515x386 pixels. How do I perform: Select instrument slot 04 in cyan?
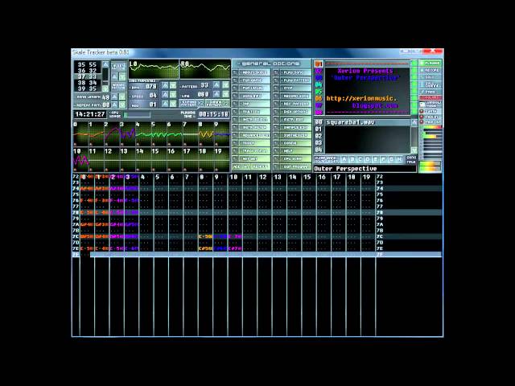[319, 84]
